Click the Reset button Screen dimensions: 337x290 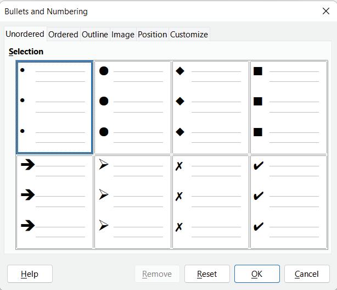click(x=207, y=274)
